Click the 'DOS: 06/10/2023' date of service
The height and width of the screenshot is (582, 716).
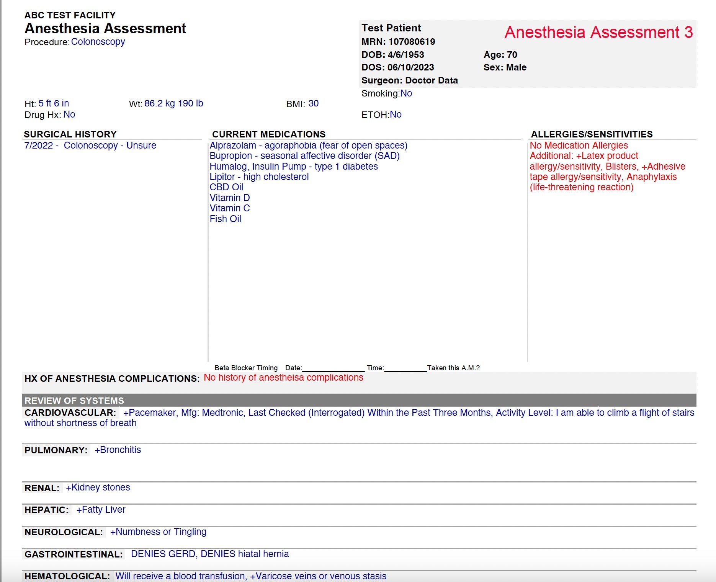398,67
